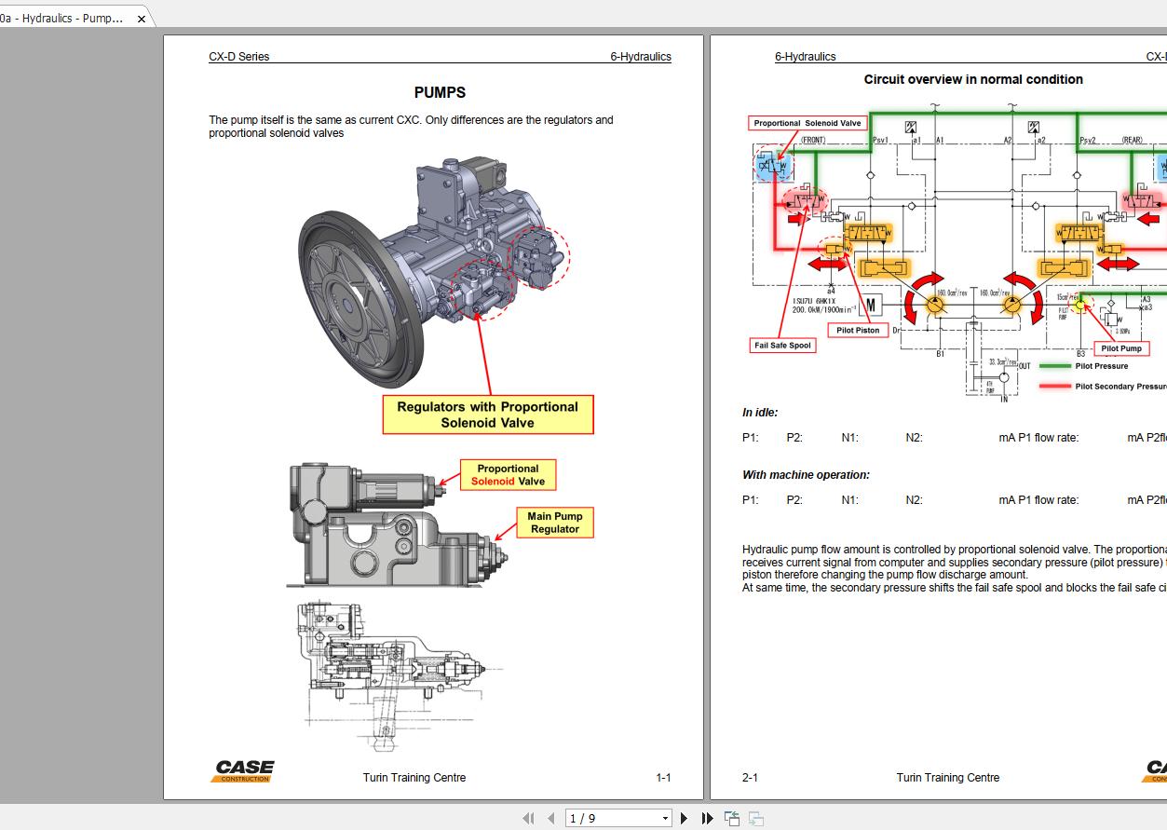Screen dimensions: 1167x830
Task: Click the yellow Main Pump Regulator label
Action: point(555,523)
